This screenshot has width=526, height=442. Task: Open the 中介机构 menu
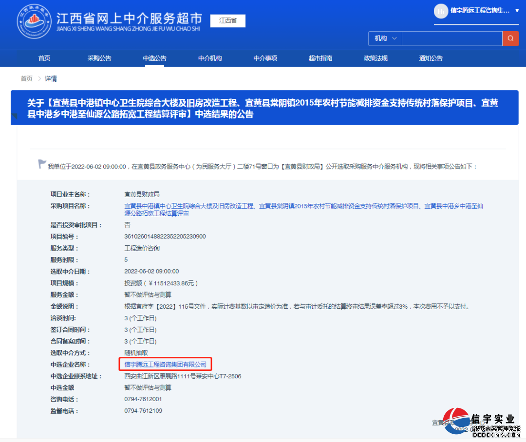[x=209, y=58]
